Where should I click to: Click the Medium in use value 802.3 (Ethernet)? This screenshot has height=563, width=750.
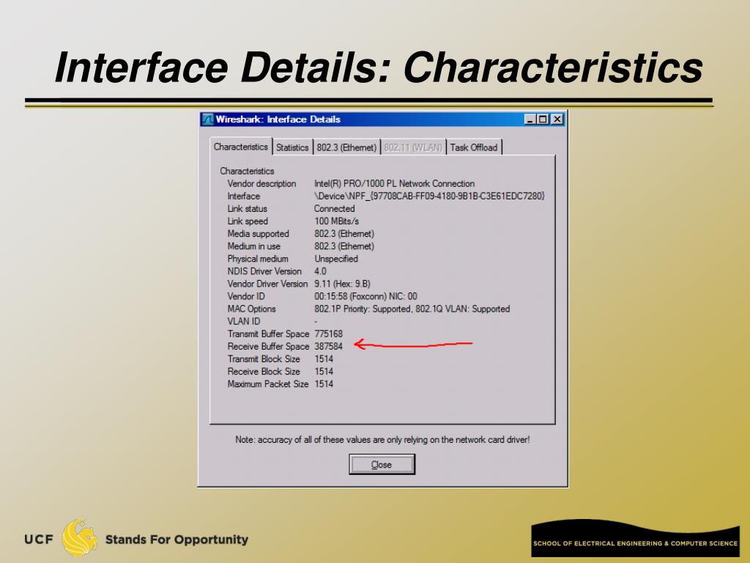(x=344, y=246)
